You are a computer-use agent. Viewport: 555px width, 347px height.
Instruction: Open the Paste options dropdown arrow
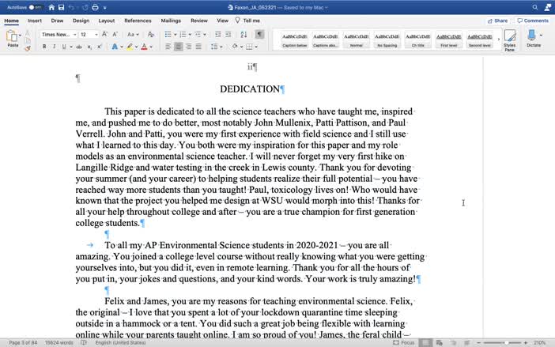click(x=21, y=36)
